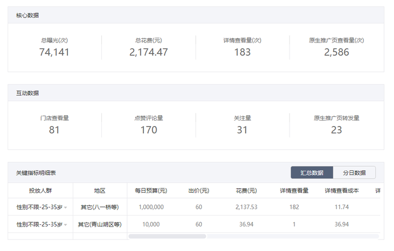Click the horizontal table scrollbar thumb
Viewport: 394px width, 251px height.
click(167, 236)
